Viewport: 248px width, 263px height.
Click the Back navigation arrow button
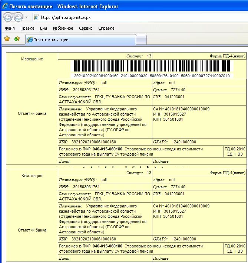pos(8,17)
